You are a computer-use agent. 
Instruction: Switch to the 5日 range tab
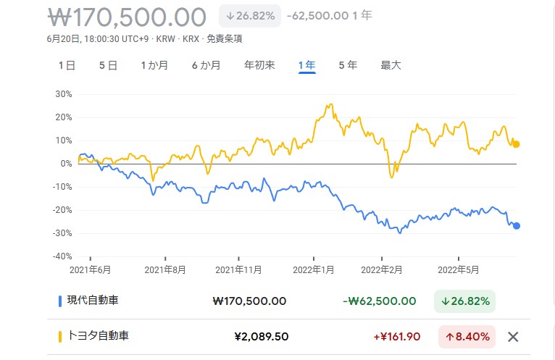coord(108,65)
